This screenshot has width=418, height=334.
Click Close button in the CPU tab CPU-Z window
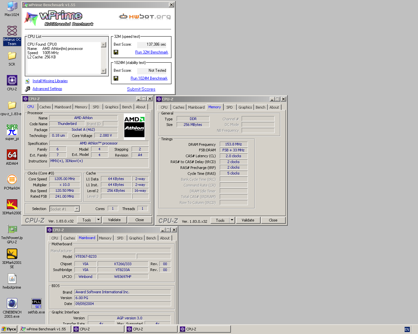(x=139, y=220)
